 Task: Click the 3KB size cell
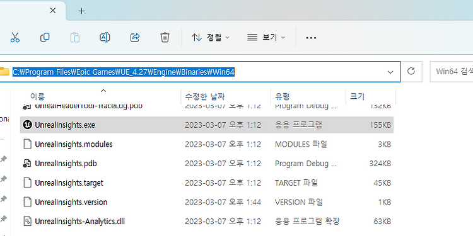[384, 144]
